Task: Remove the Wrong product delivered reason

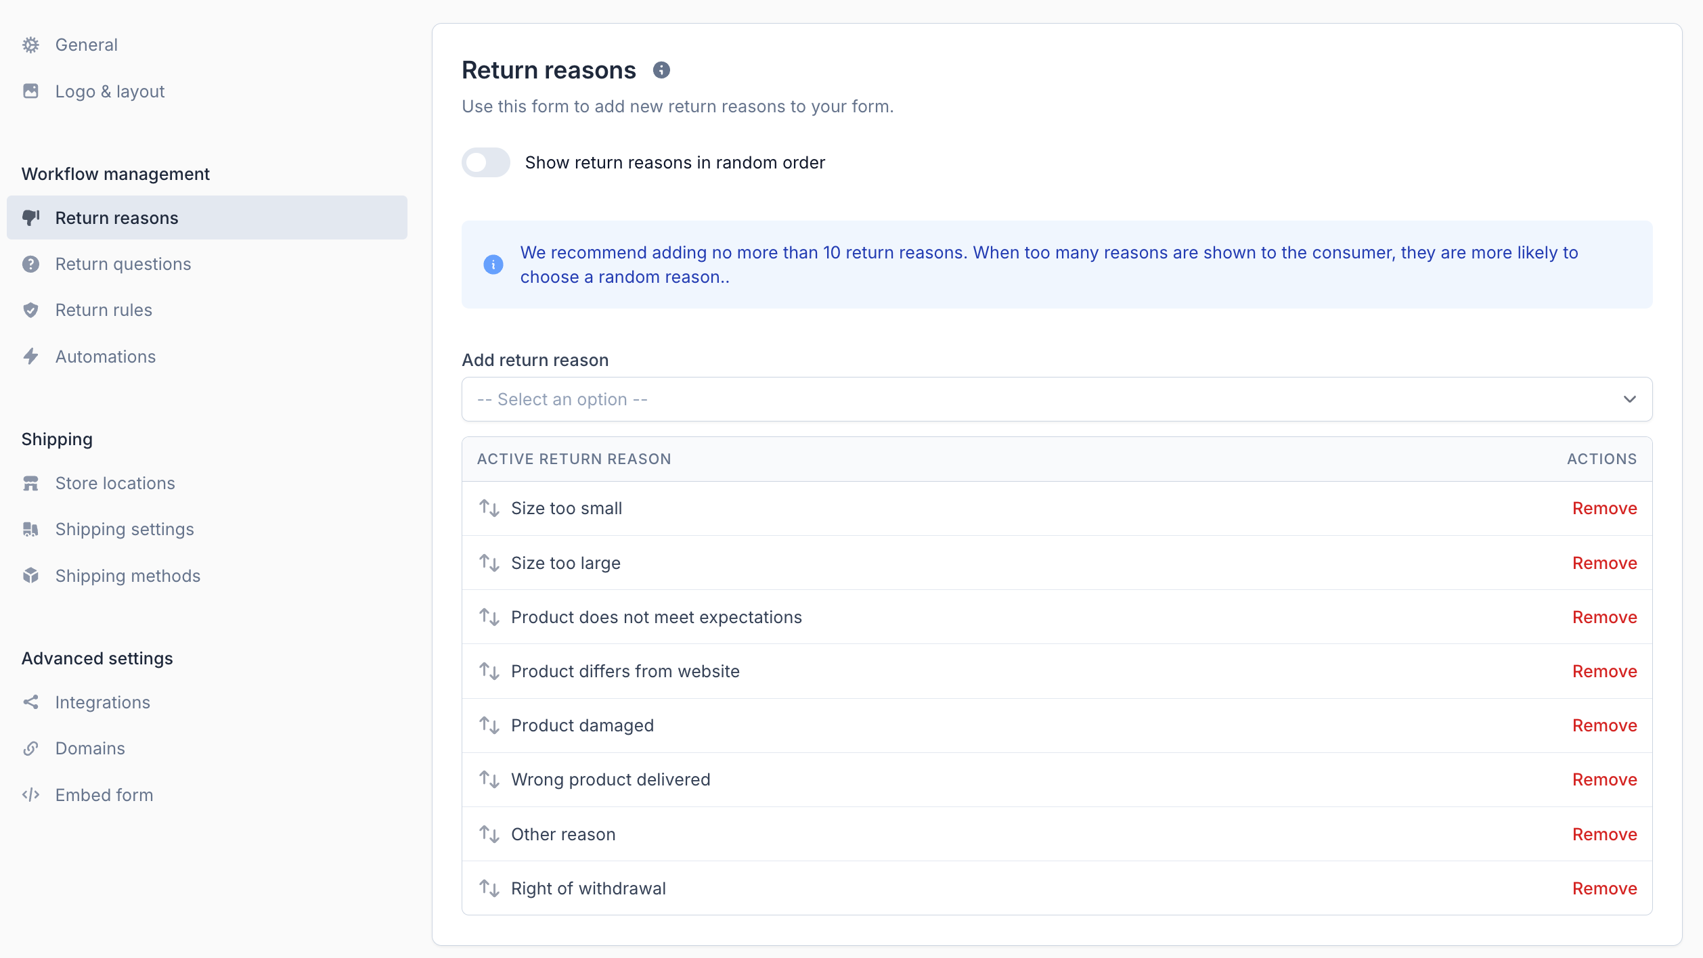Action: click(1604, 779)
